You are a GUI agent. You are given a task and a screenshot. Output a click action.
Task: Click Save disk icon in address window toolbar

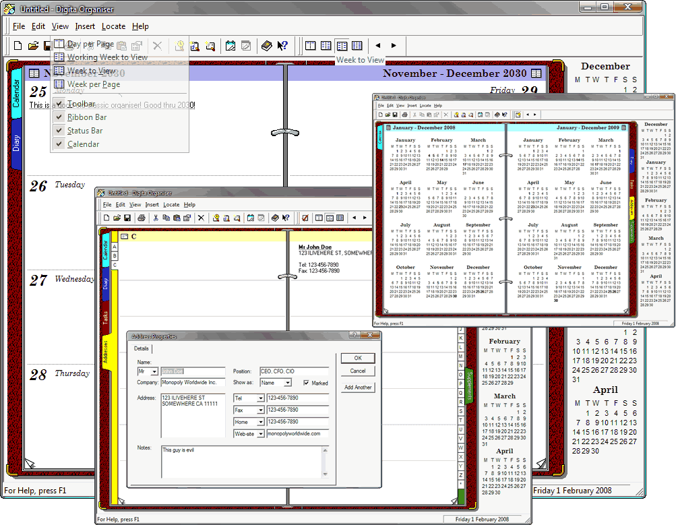point(127,218)
